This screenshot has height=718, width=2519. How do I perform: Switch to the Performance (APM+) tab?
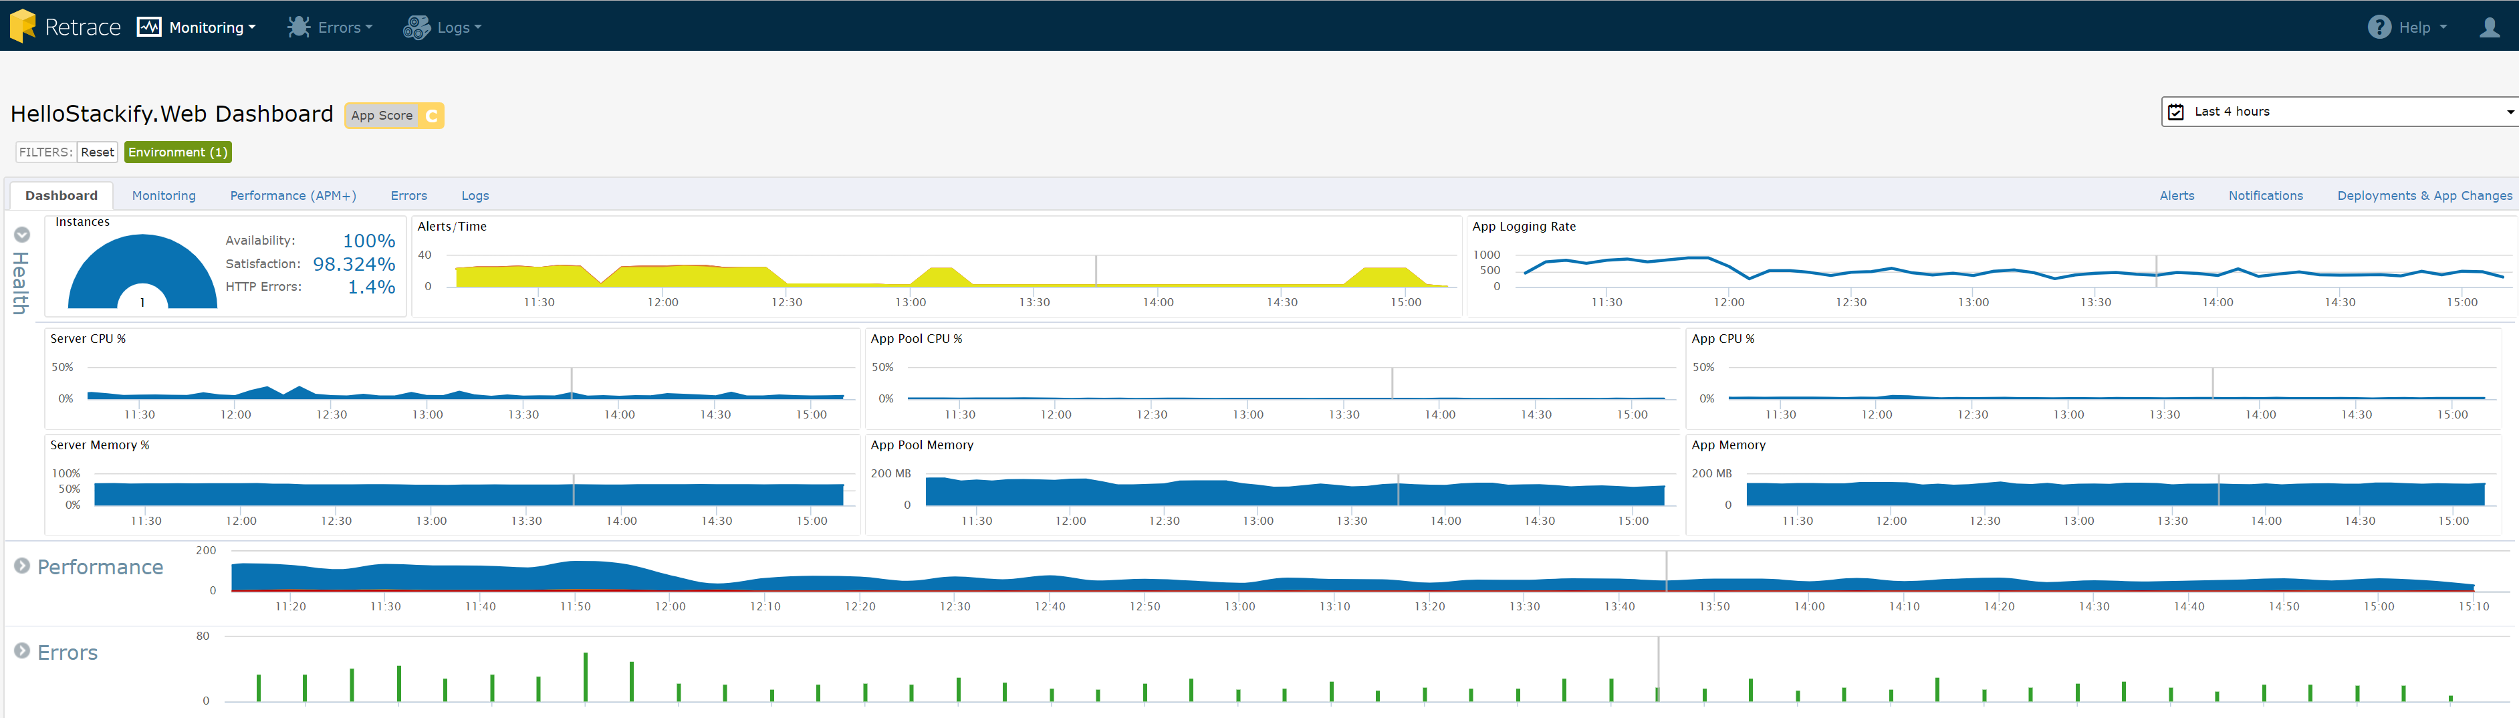pyautogui.click(x=293, y=196)
